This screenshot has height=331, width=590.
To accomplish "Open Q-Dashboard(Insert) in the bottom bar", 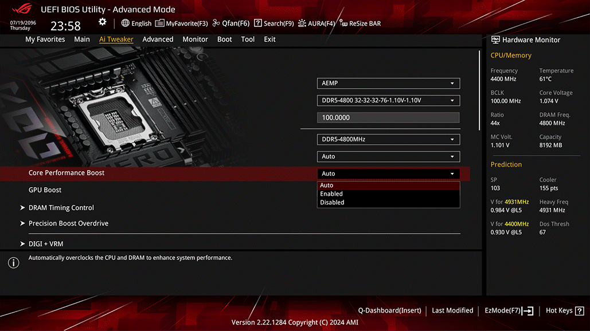I will [389, 310].
